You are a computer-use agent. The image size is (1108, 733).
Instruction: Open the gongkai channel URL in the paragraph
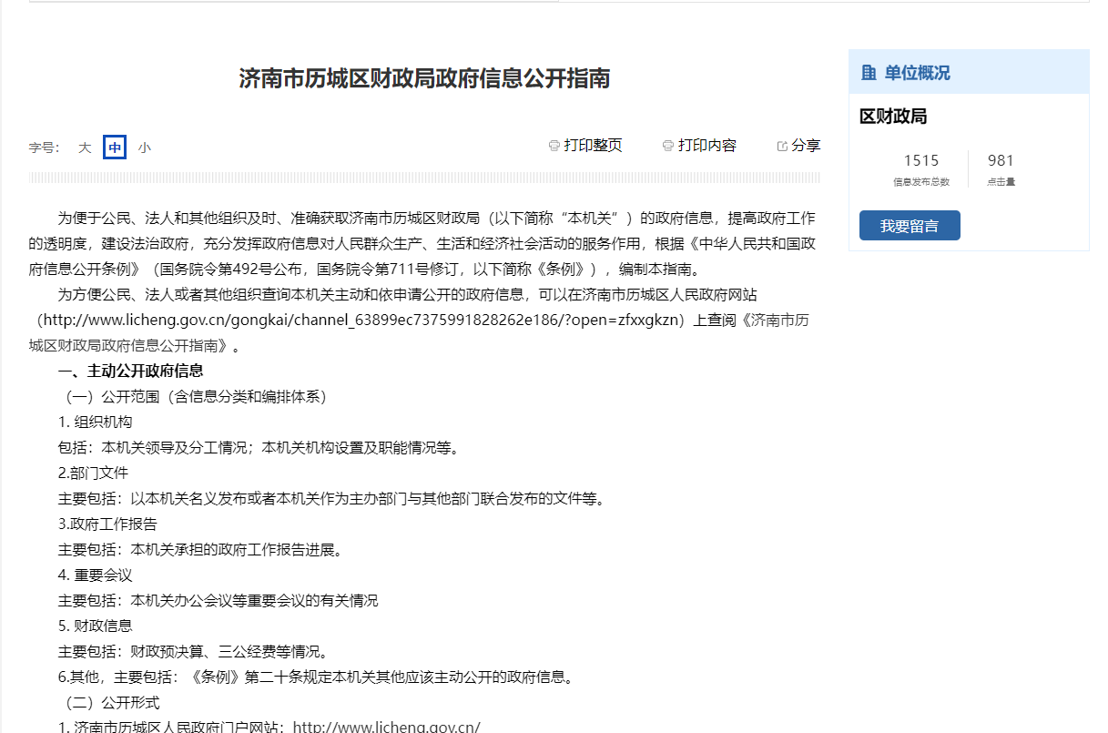(x=364, y=321)
